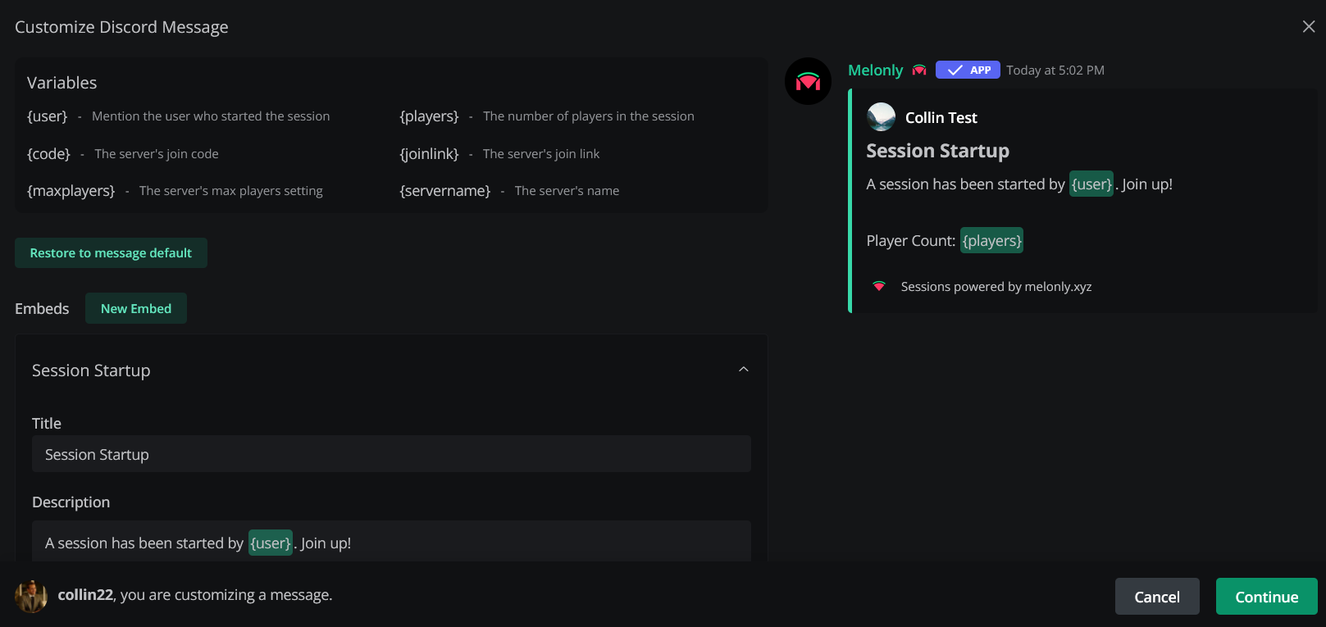Image resolution: width=1326 pixels, height=627 pixels.
Task: Click the melon icon beside the Melonly name
Action: point(919,70)
